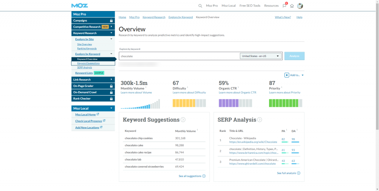Open Keyword Lists sidebar item
Viewport: 379px width, 191px height.
84,73
